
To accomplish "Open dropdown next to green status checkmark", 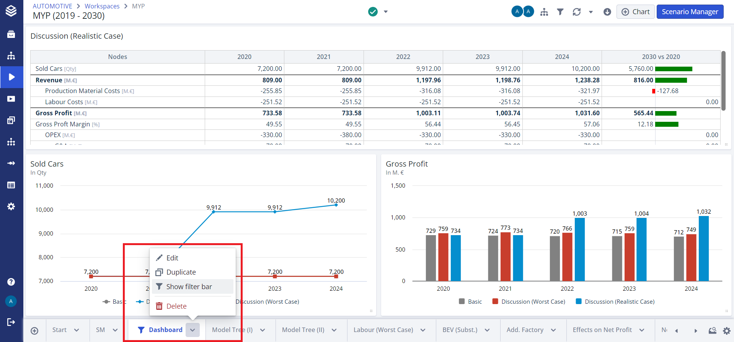I will (386, 12).
